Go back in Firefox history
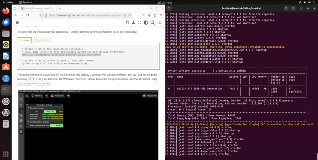318x160 pixels. coord(16,15)
